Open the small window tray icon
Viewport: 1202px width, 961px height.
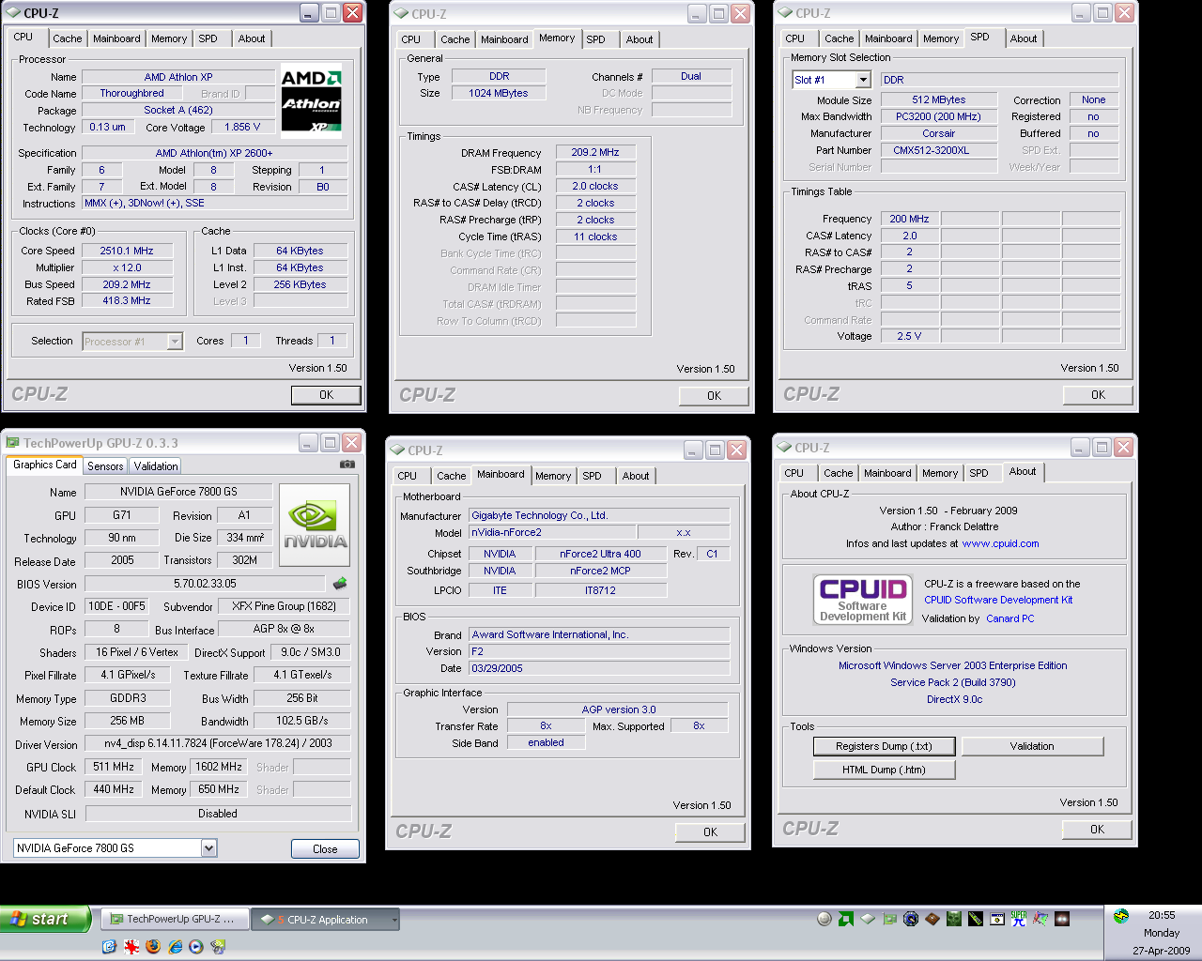point(997,919)
